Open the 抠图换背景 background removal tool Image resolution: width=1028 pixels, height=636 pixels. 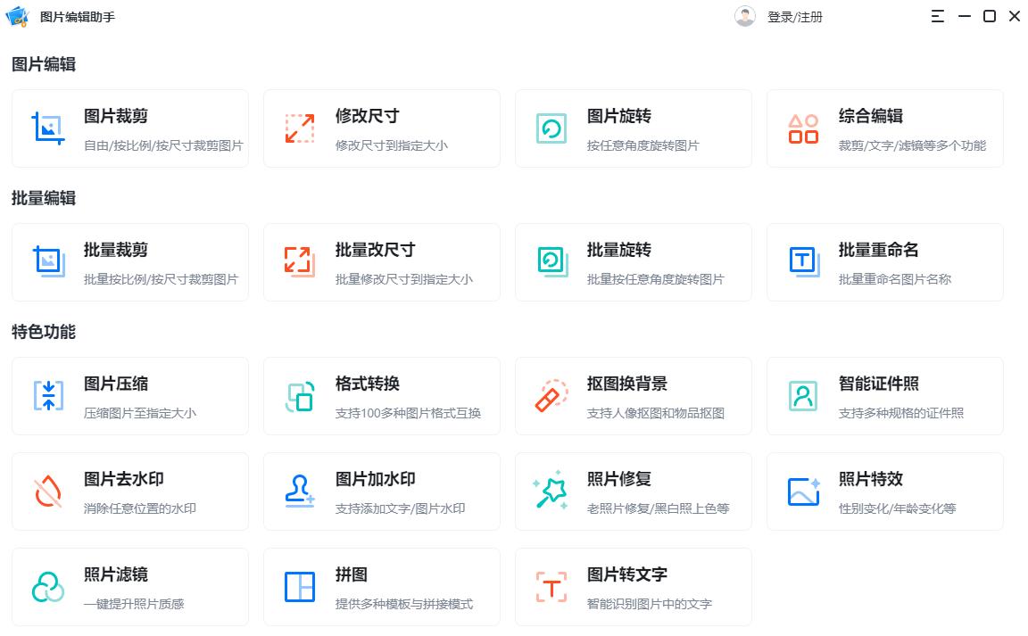point(633,396)
